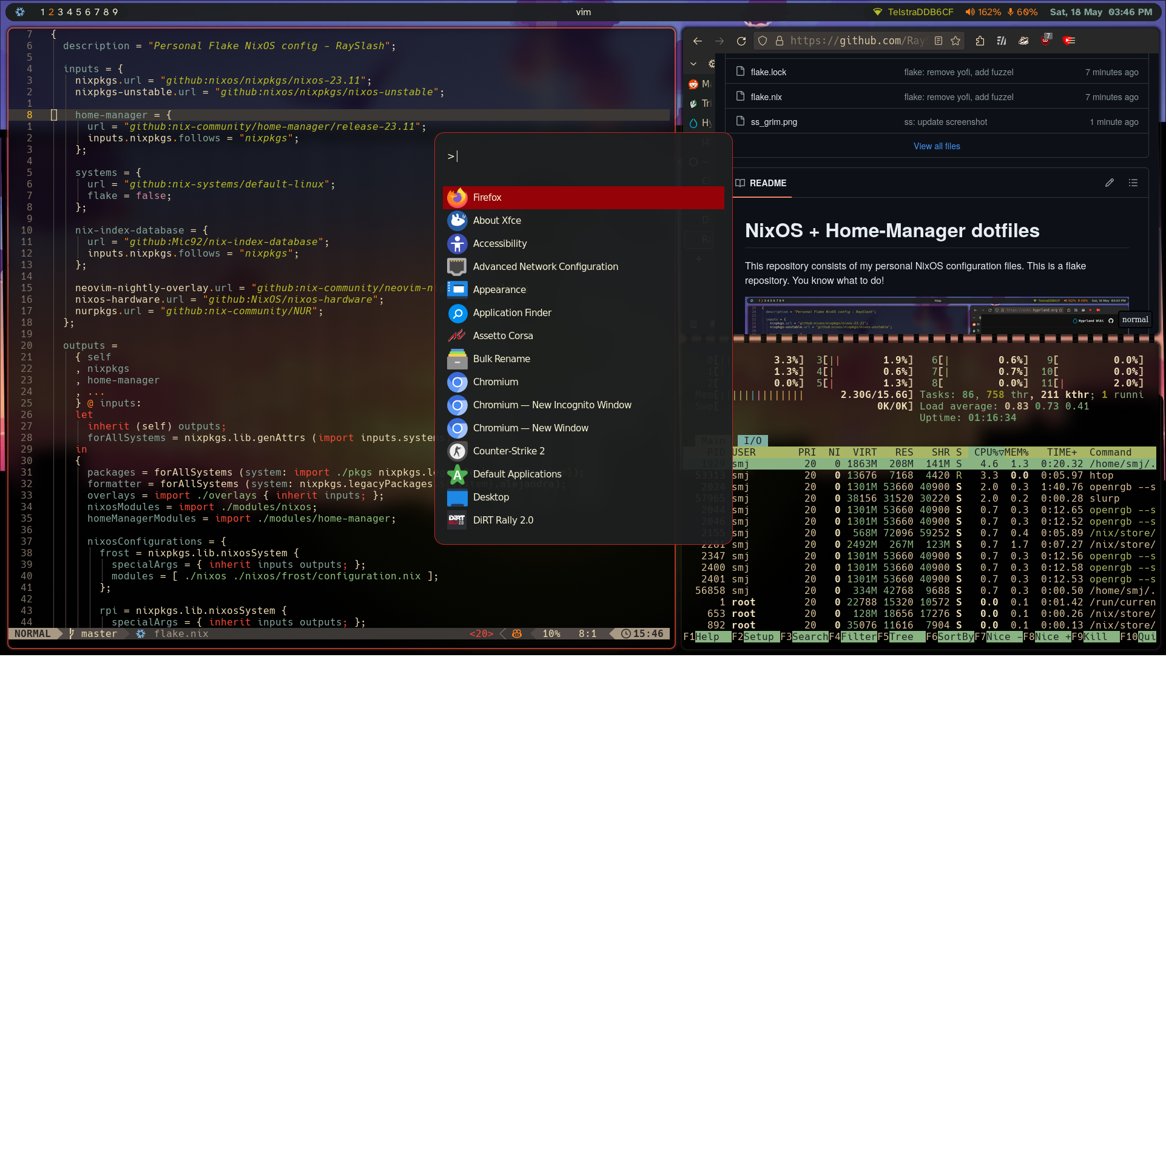
Task: Open the 'ss: update screenshot' commit message
Action: [945, 122]
